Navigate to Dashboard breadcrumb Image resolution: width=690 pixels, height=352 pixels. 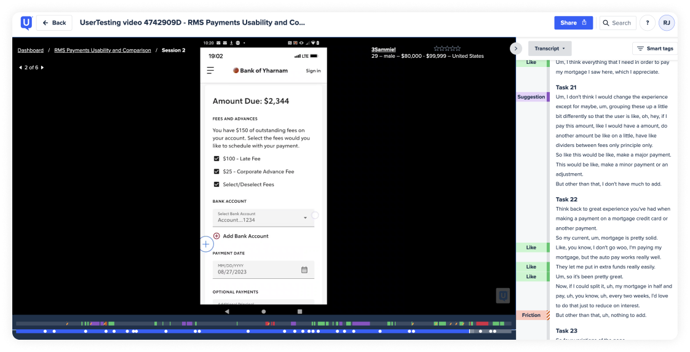point(30,50)
